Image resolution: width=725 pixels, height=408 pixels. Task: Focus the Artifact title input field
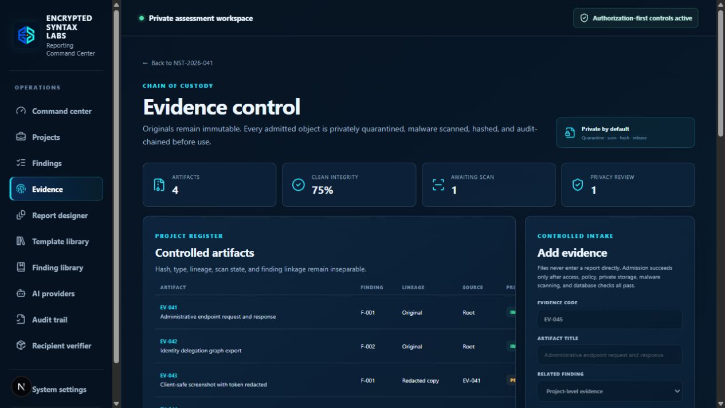coord(610,355)
